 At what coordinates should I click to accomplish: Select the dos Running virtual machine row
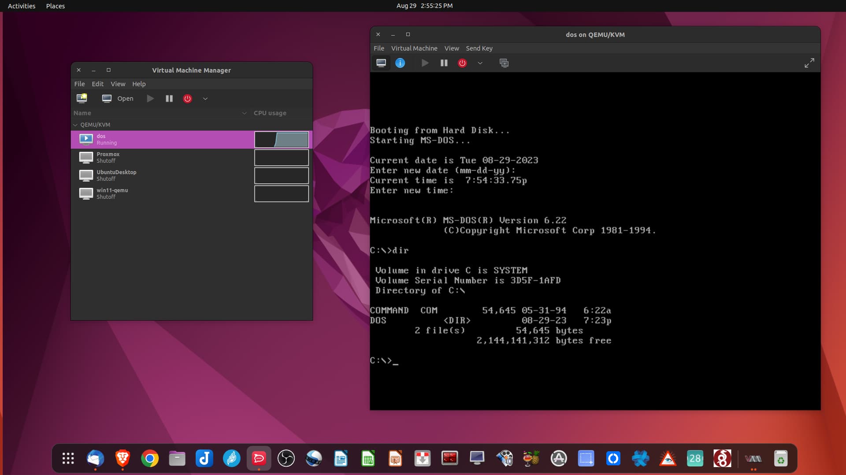tap(192, 139)
